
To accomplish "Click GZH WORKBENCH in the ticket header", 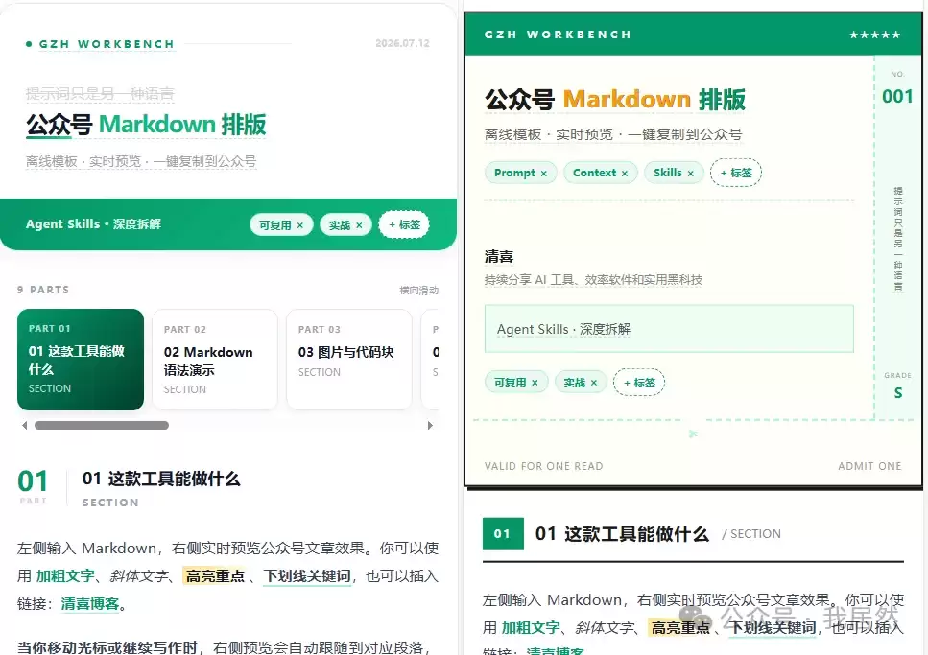I will pos(558,35).
